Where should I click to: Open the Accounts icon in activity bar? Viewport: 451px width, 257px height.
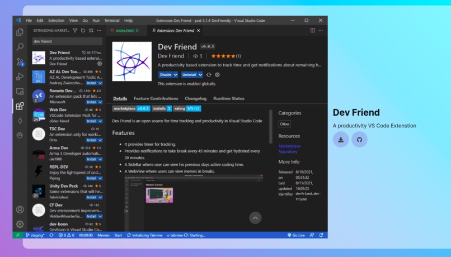pyautogui.click(x=20, y=210)
